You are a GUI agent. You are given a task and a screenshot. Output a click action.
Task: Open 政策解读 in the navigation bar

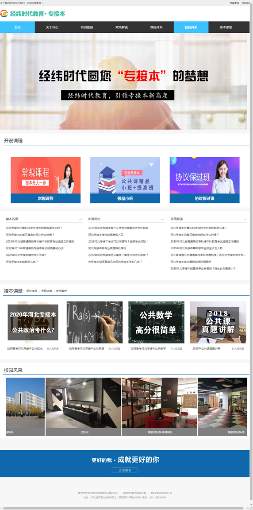[122, 27]
